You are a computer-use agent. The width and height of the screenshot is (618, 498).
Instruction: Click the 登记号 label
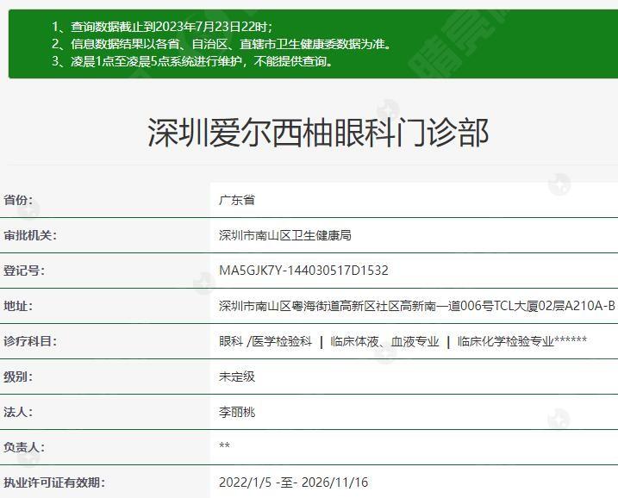pyautogui.click(x=24, y=271)
